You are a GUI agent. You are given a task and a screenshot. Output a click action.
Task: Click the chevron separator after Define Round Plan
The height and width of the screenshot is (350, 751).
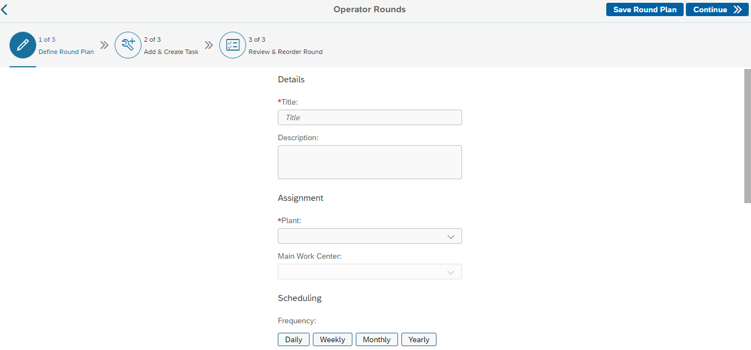[x=104, y=45]
